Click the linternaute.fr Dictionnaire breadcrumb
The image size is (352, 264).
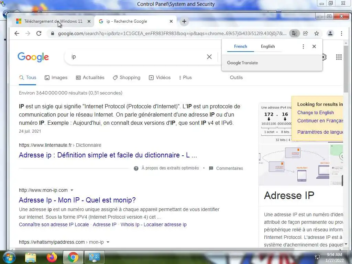[60, 145]
